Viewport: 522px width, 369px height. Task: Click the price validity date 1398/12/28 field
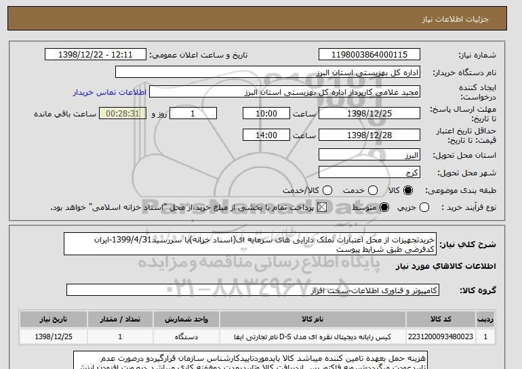[369, 135]
